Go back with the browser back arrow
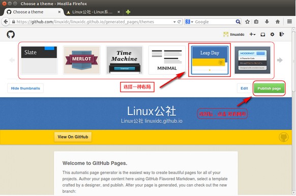296x196 pixels. click(6, 22)
